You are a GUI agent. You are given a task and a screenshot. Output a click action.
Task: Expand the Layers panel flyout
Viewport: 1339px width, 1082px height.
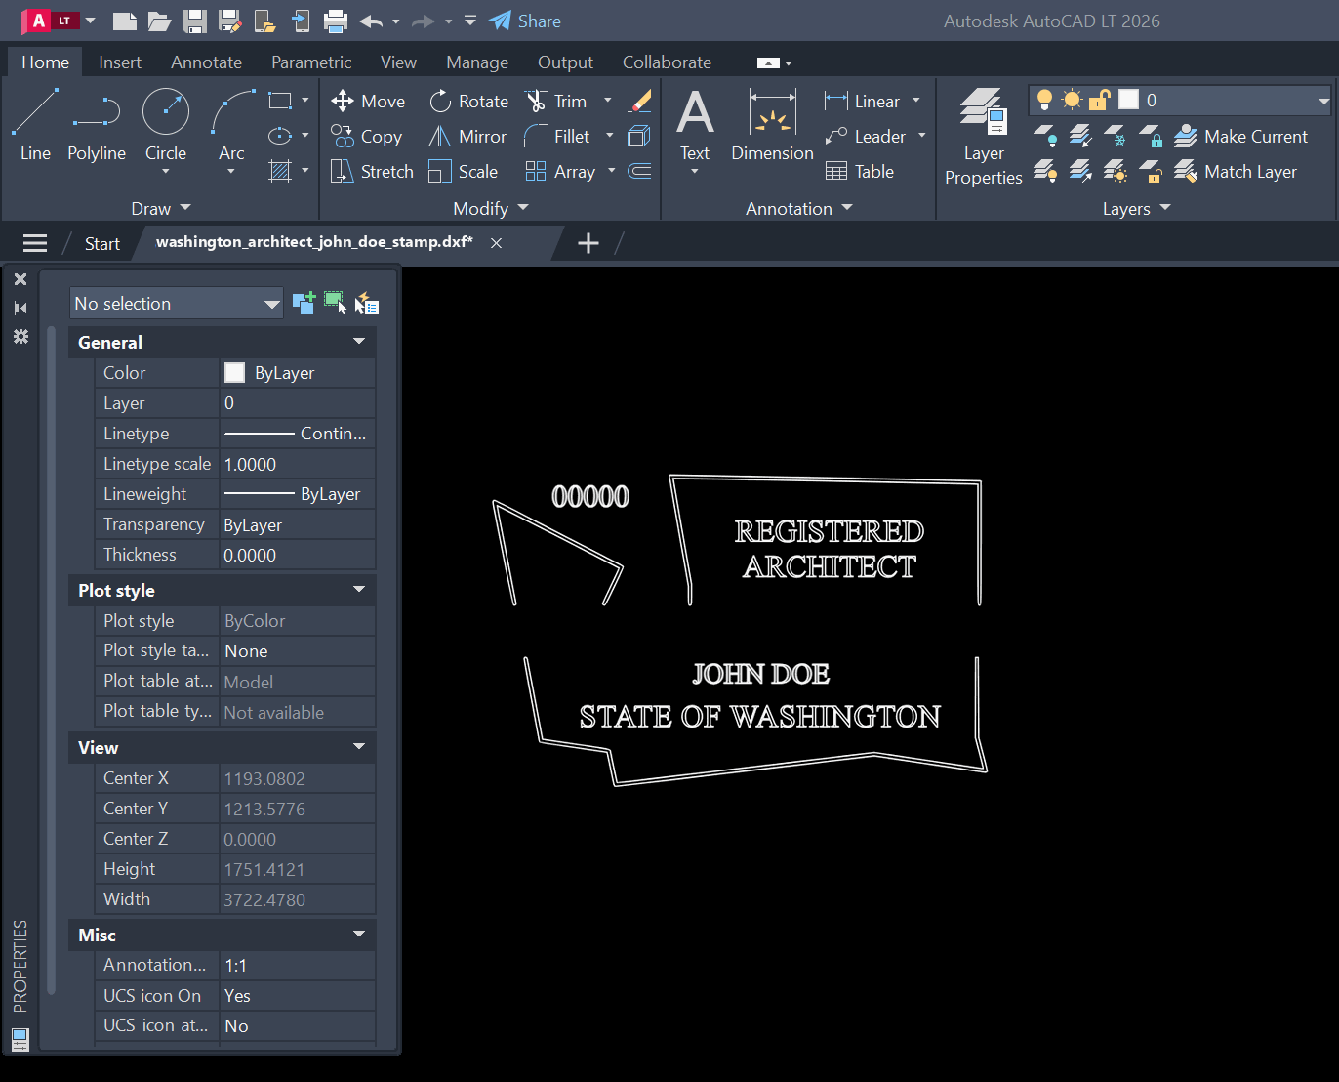tap(1136, 208)
